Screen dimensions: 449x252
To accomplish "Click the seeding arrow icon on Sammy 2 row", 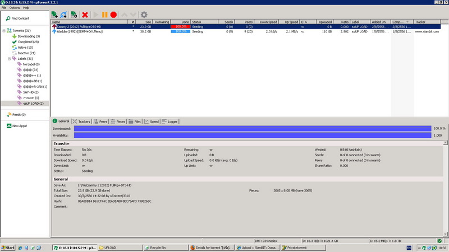I will tap(54, 26).
